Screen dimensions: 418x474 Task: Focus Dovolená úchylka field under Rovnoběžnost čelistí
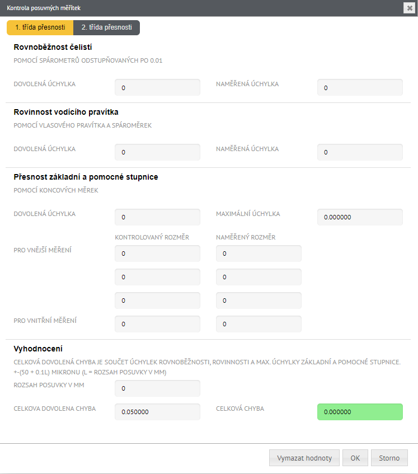(157, 87)
